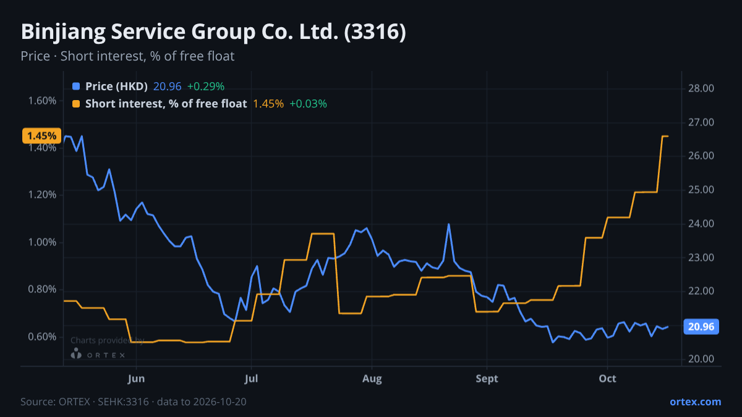This screenshot has width=742, height=417.
Task: Click the chart title Binjiang Service Group Co. Ltd. (3316)
Action: 213,32
